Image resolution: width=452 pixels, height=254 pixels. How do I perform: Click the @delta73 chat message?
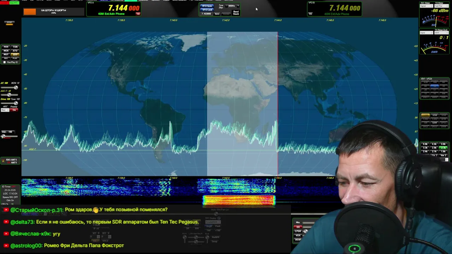point(105,222)
